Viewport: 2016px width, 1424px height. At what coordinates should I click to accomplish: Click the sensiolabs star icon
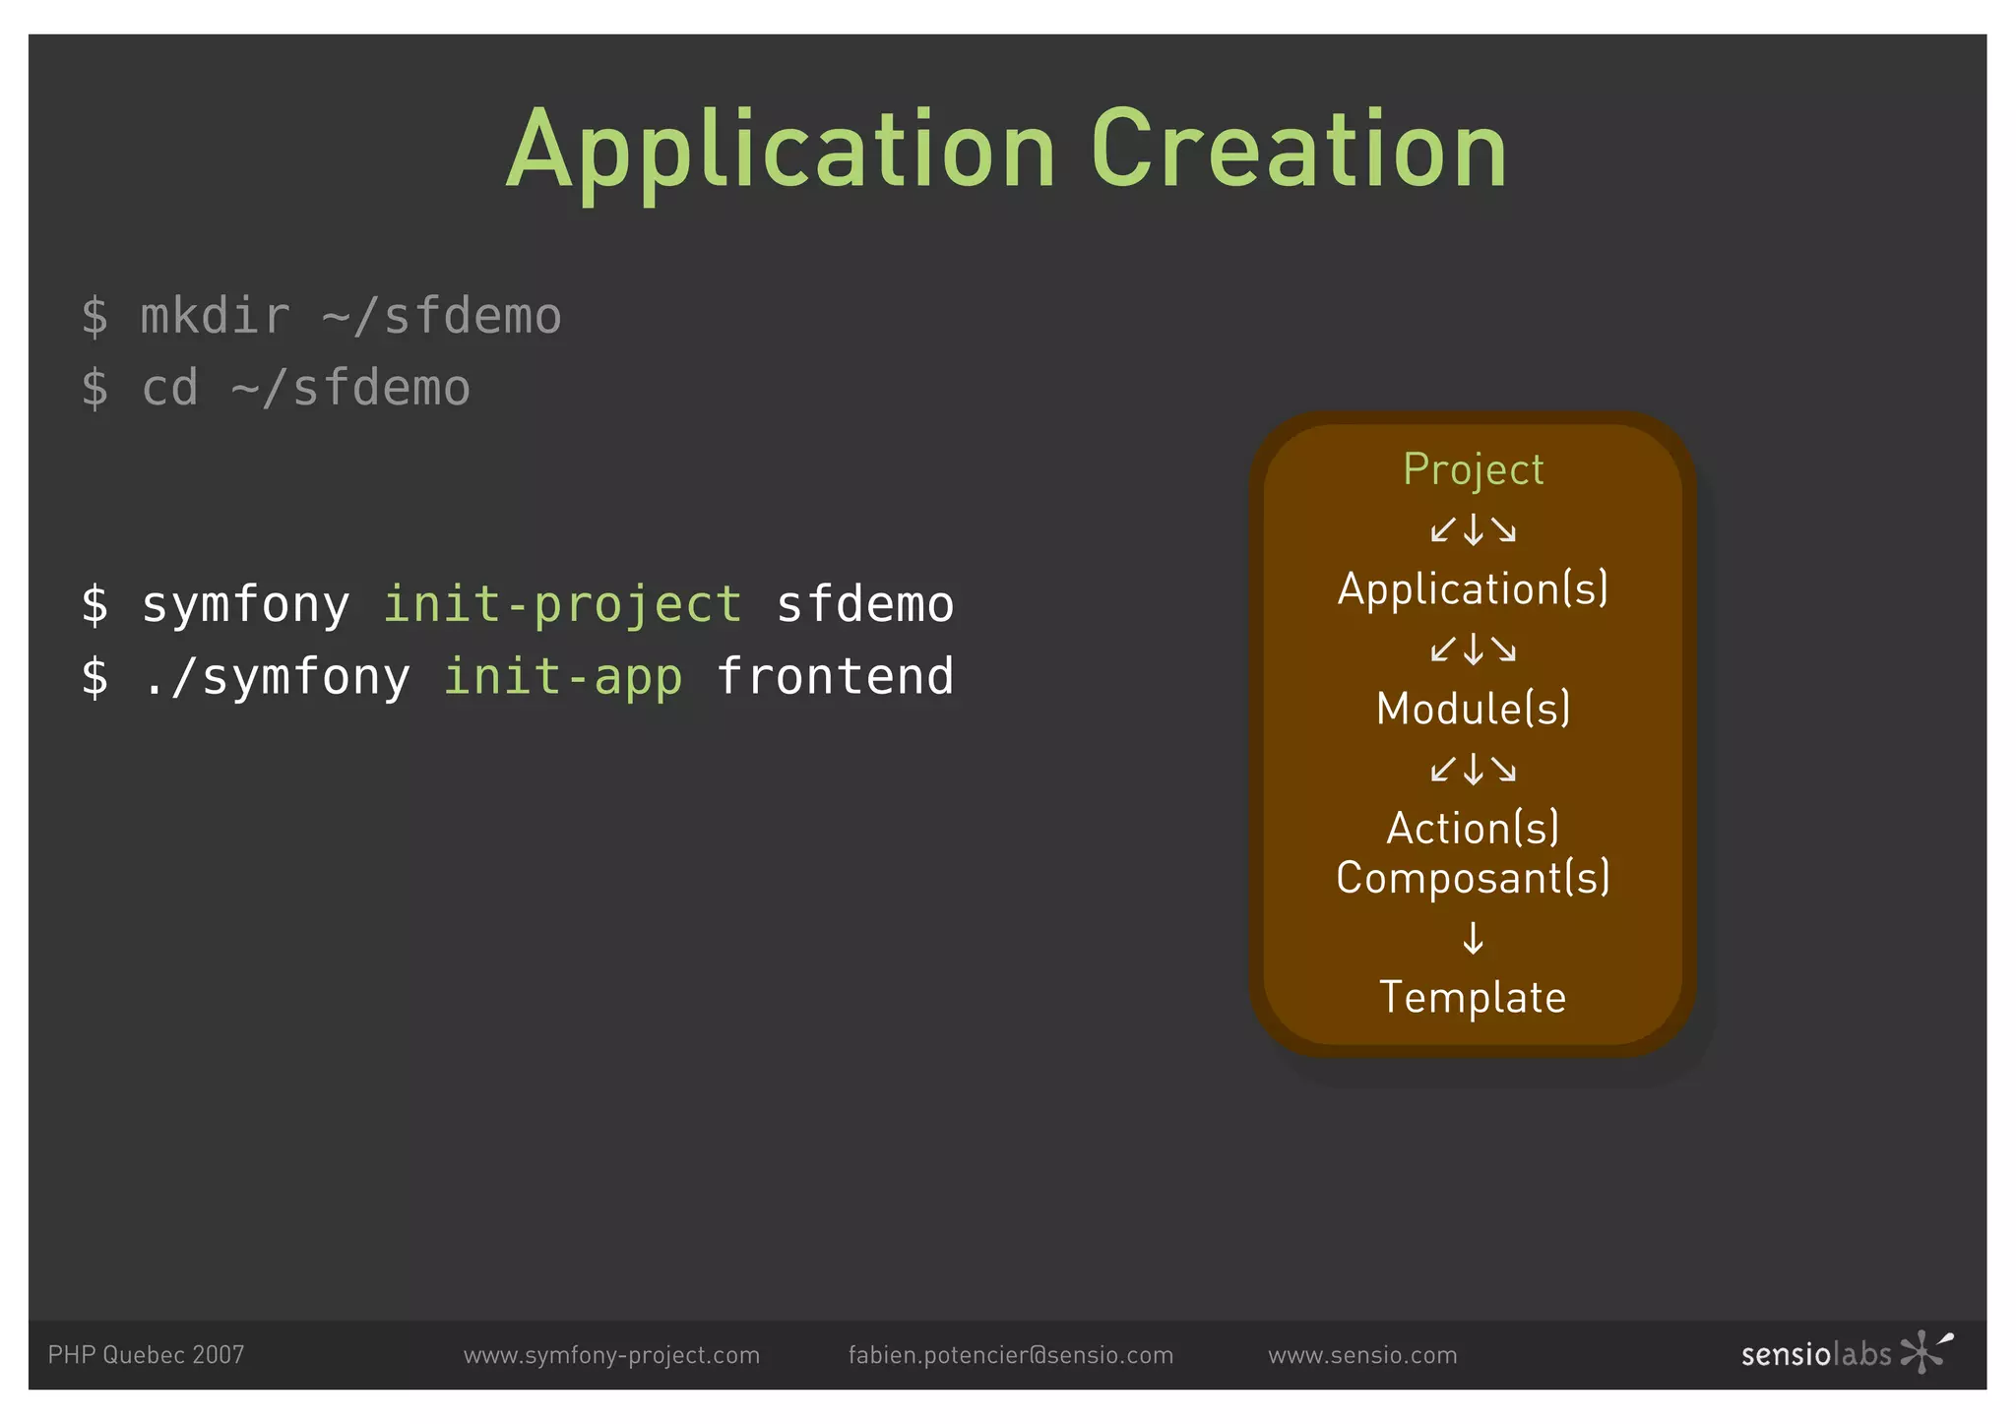point(1926,1352)
